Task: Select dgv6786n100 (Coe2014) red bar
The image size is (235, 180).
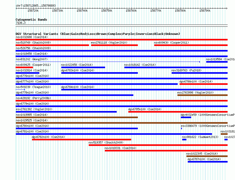Action: tap(204, 84)
